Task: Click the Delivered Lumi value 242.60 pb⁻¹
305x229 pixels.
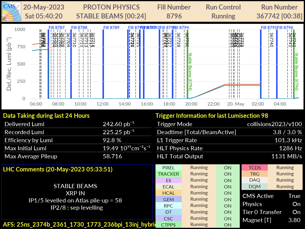Action: pos(119,124)
